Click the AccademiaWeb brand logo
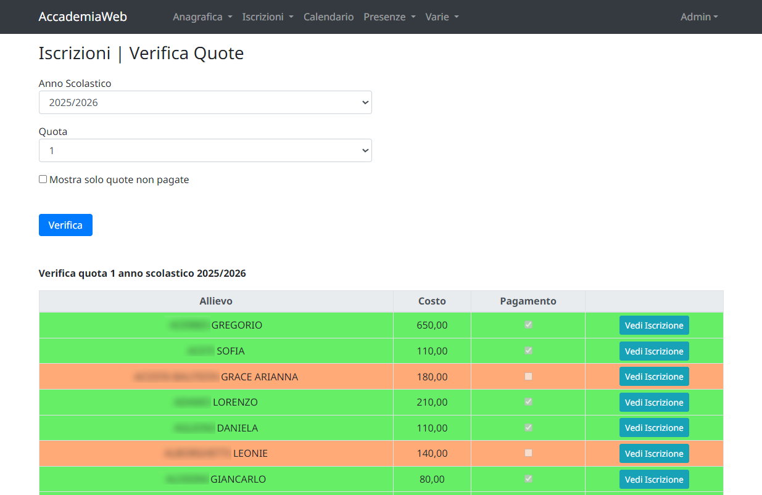762x495 pixels. [x=83, y=17]
